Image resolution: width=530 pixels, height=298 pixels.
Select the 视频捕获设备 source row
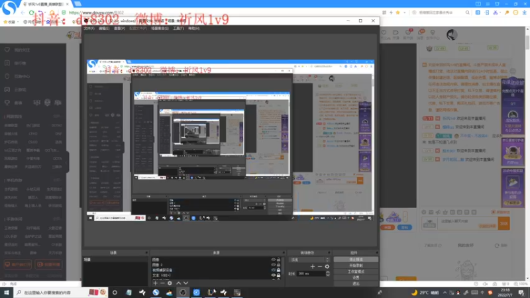pyautogui.click(x=217, y=270)
